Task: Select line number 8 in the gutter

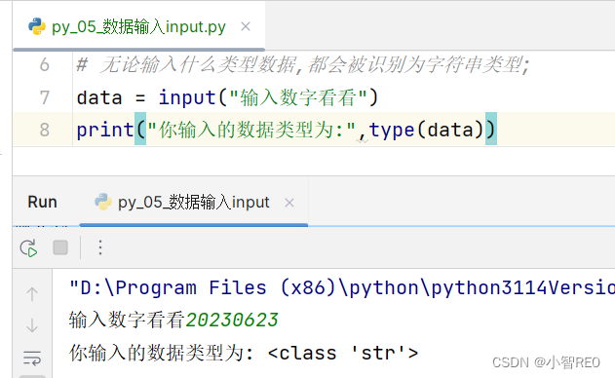Action: click(44, 130)
